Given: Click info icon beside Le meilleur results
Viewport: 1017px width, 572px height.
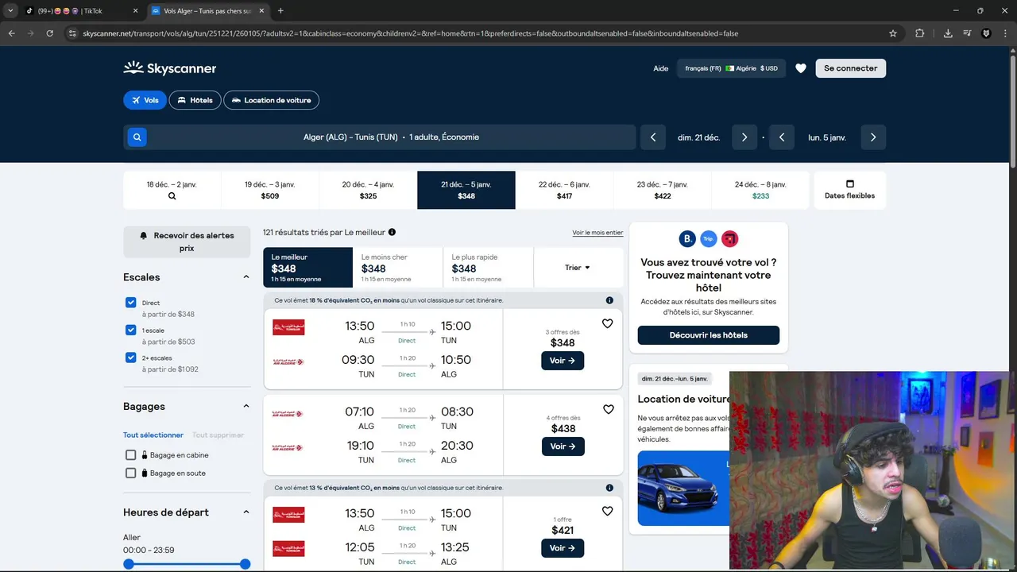Looking at the screenshot, I should [392, 232].
